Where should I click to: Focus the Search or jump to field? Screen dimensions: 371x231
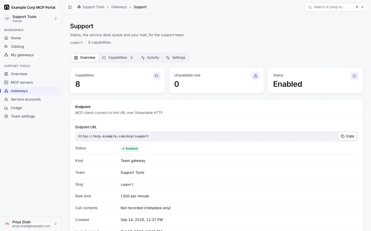pyautogui.click(x=336, y=7)
